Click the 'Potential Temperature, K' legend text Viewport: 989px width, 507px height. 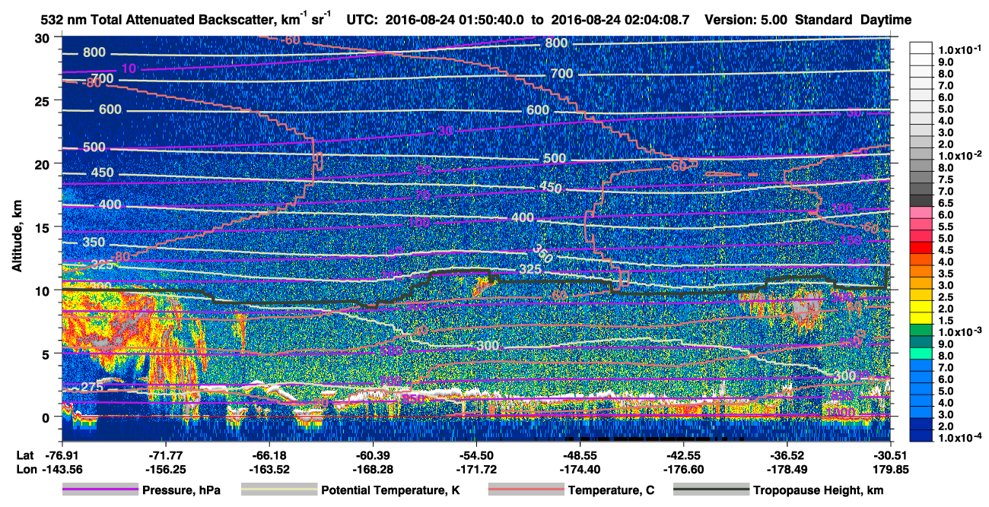[x=390, y=490]
